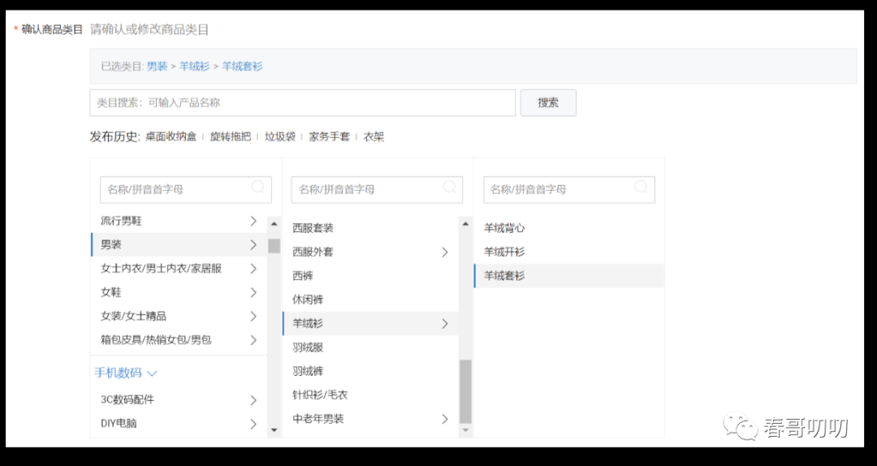
Task: Expand the 女装/女士精品 chevron
Action: pos(253,316)
